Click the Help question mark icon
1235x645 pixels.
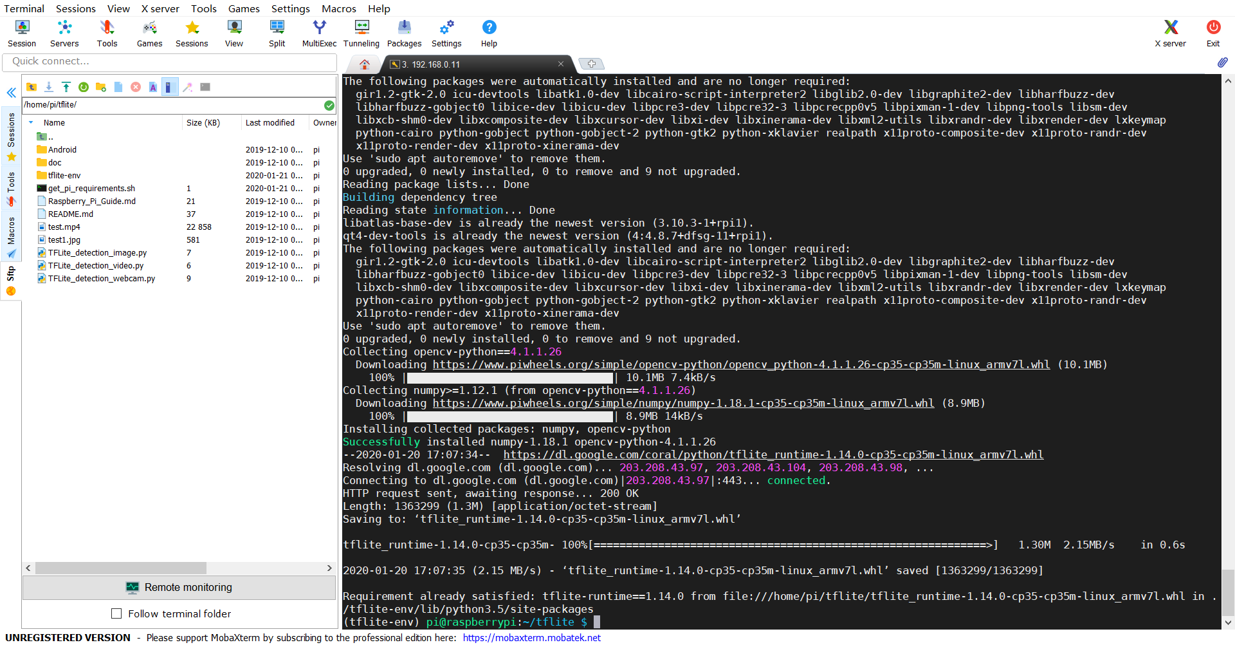pyautogui.click(x=489, y=33)
